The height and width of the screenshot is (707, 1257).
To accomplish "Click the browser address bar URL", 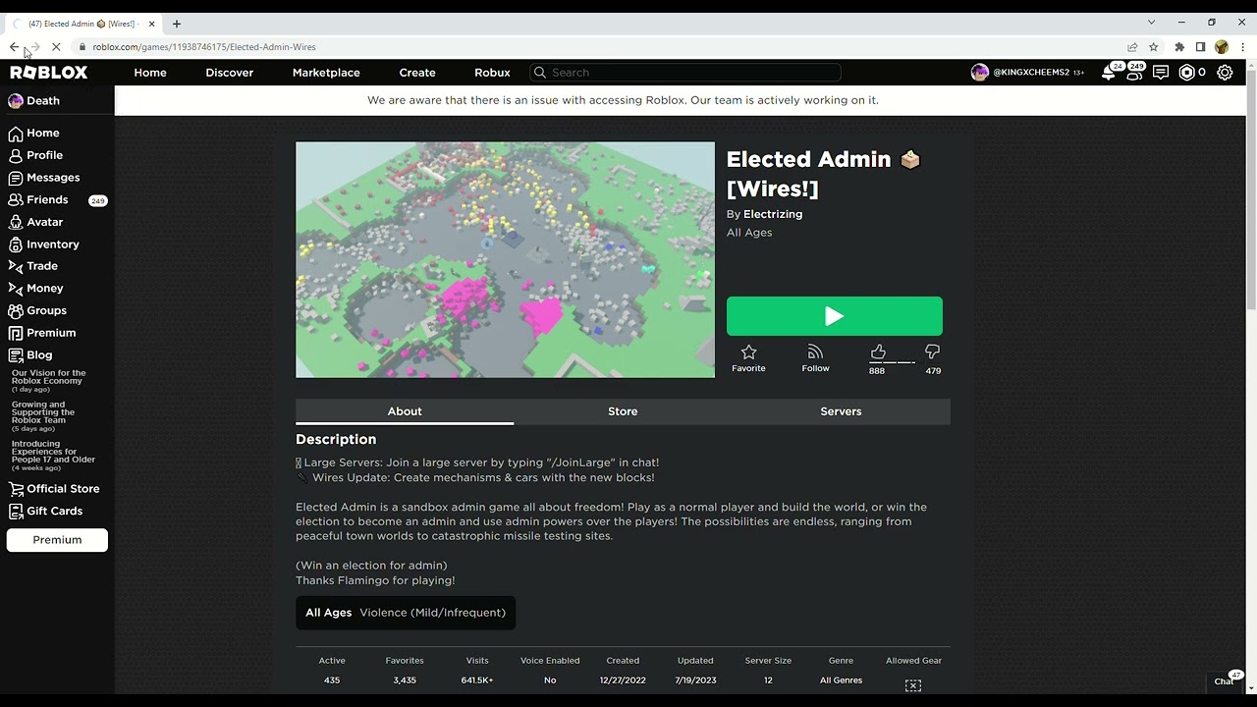I will point(204,47).
